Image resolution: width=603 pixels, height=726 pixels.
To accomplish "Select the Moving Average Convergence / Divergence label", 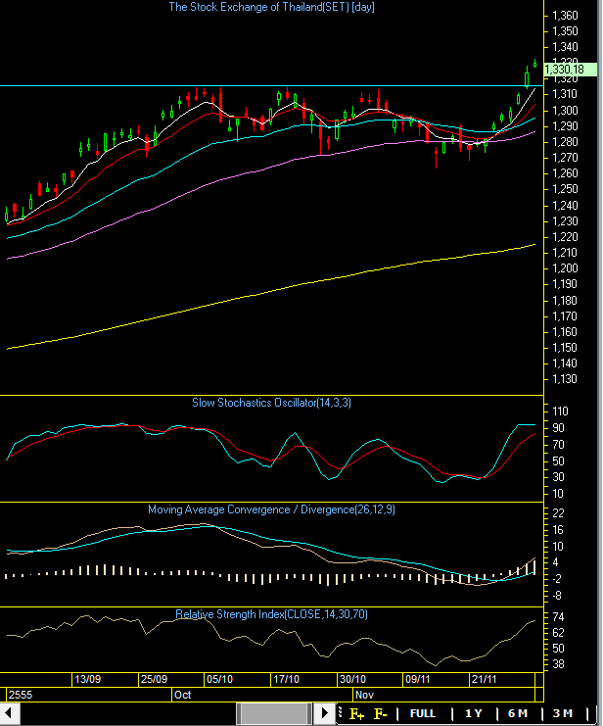I will pyautogui.click(x=271, y=509).
